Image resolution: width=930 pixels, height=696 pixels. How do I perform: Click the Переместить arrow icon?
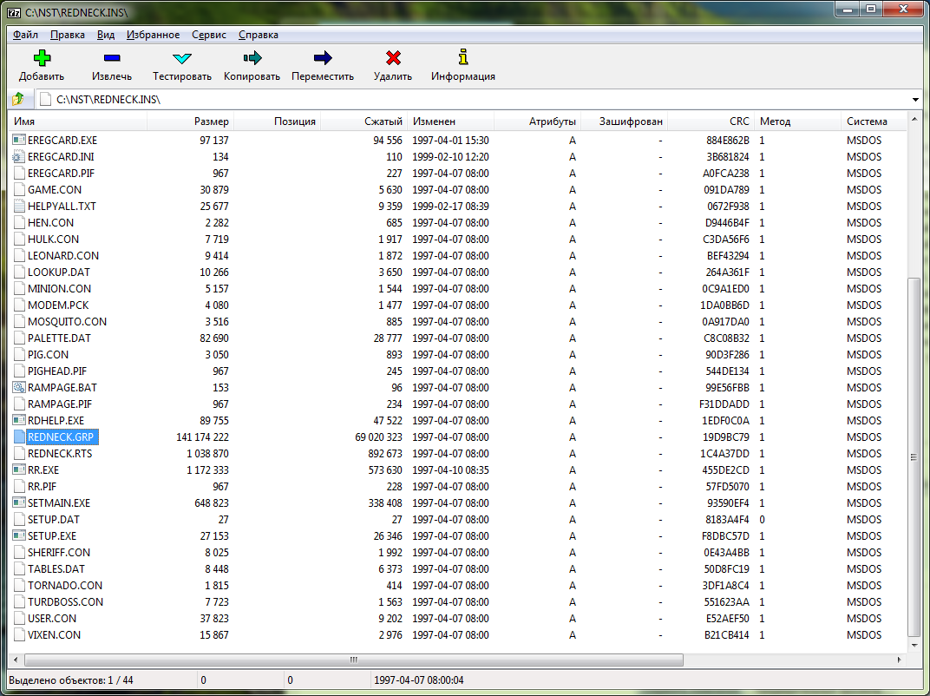tap(323, 58)
